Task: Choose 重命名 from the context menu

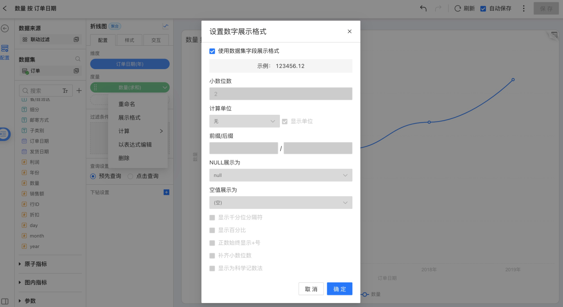Action: (127, 104)
